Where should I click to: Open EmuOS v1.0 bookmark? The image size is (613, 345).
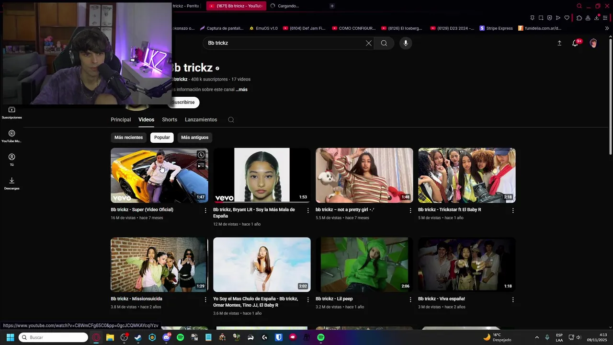point(263,28)
